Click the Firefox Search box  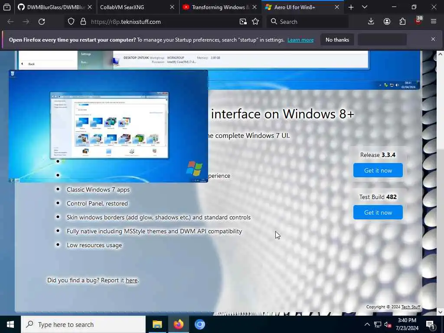tap(307, 22)
